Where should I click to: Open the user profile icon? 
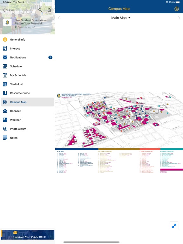coord(177,9)
